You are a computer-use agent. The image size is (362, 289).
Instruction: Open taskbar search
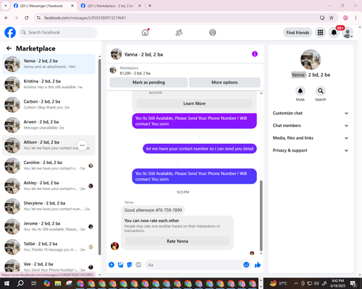[20, 283]
